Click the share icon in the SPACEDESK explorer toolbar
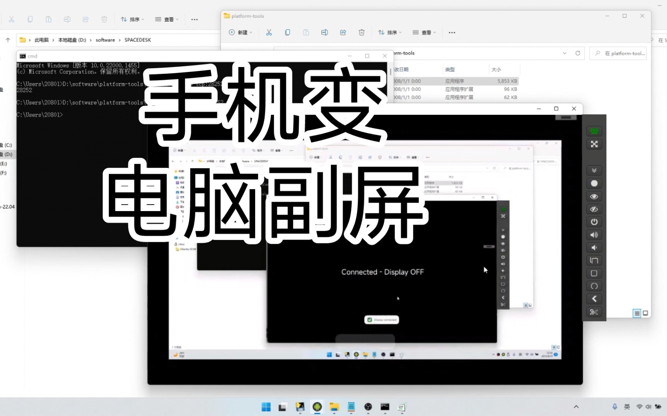The width and height of the screenshot is (667, 416). point(86,19)
